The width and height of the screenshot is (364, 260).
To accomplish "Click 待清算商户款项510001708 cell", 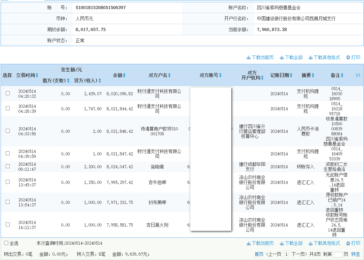I will pos(159,131).
